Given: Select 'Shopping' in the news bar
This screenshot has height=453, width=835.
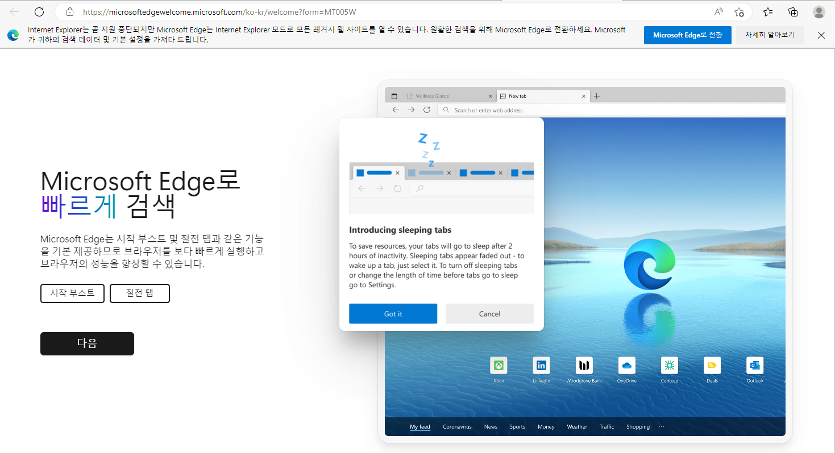Looking at the screenshot, I should coord(638,427).
